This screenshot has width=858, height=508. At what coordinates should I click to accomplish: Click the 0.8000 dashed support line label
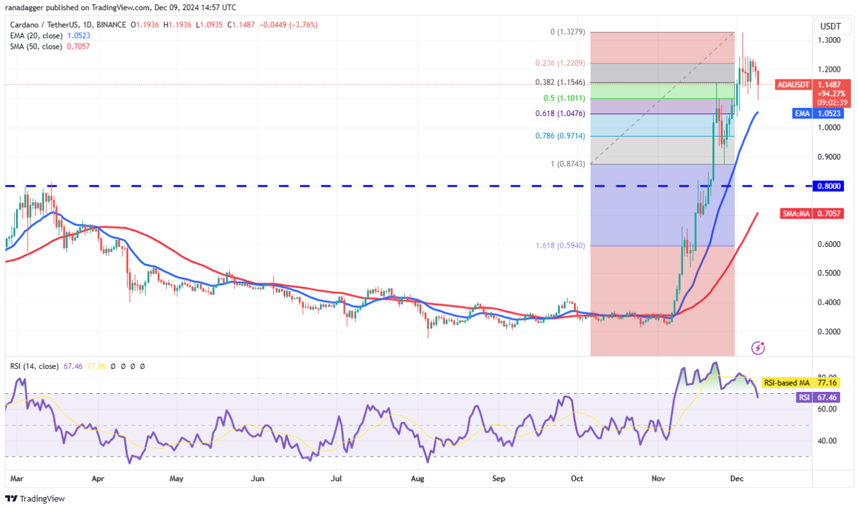click(x=827, y=186)
